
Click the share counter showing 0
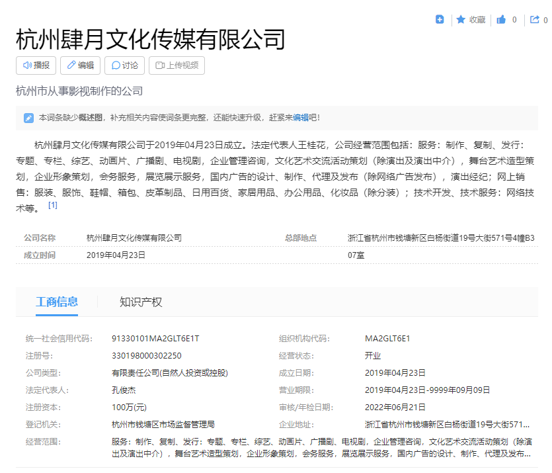point(544,20)
